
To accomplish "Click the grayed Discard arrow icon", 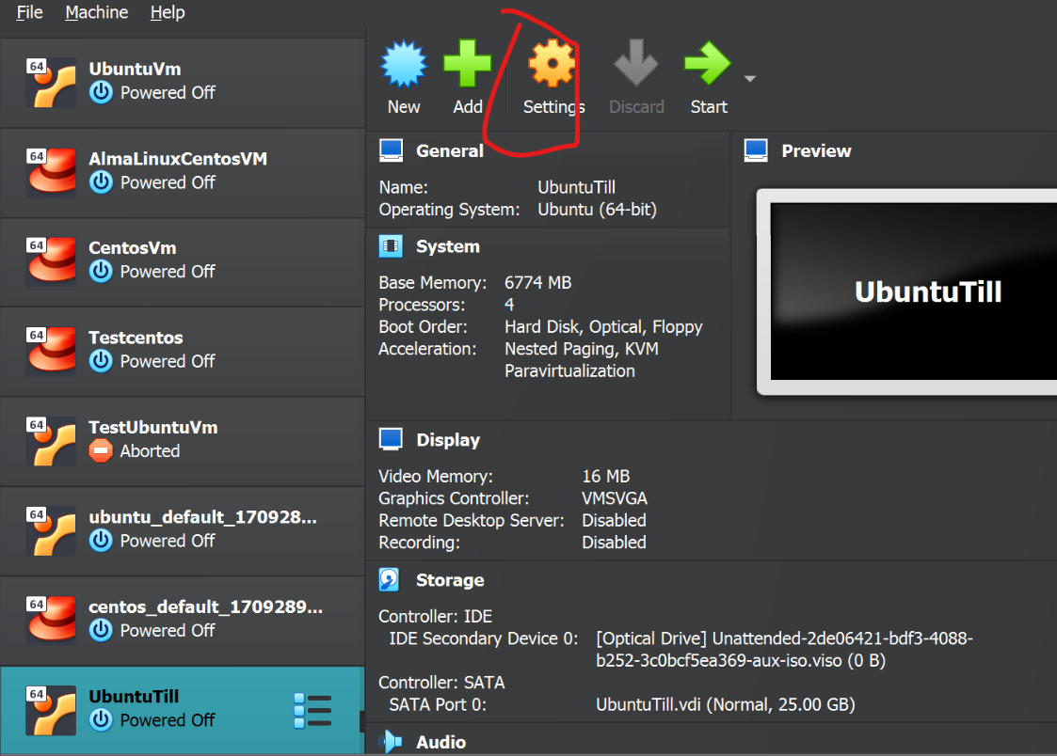I will tap(635, 63).
